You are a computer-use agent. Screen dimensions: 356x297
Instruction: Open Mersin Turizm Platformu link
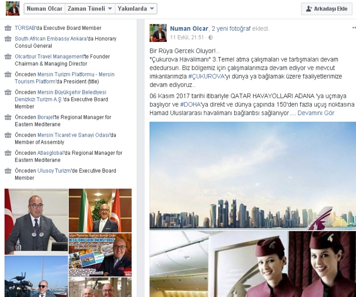pos(64,78)
